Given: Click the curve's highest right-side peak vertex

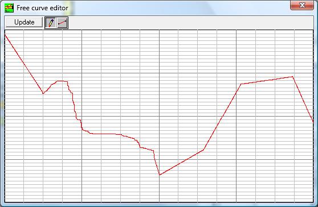Looking at the screenshot, I should (292, 77).
